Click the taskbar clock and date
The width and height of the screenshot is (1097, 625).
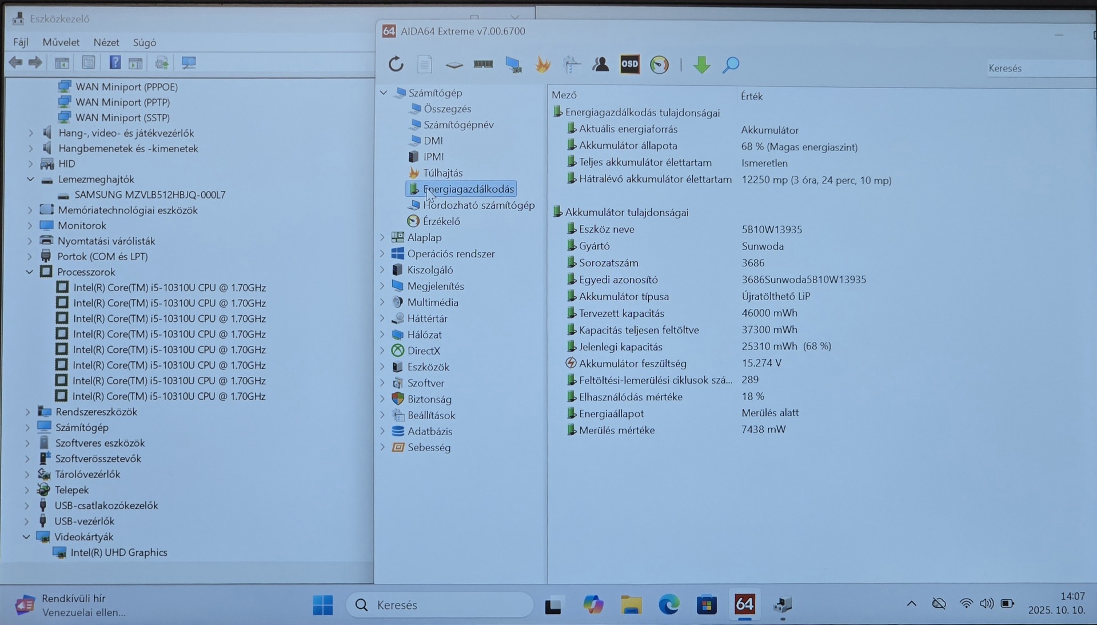pyautogui.click(x=1056, y=603)
